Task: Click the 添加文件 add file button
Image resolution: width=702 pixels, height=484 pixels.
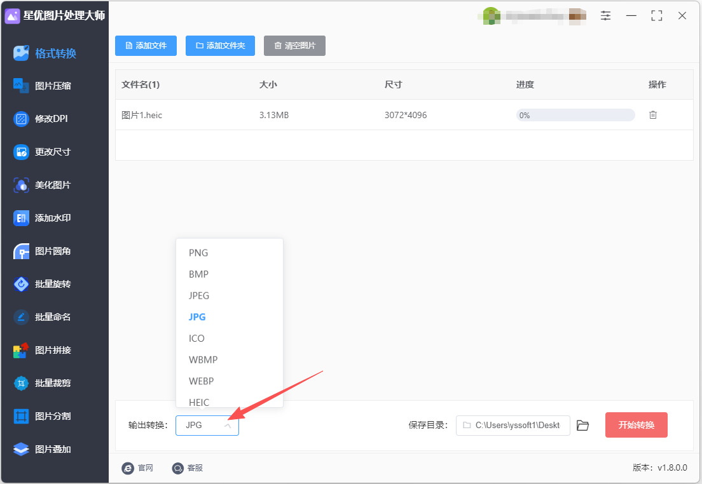Action: pyautogui.click(x=146, y=46)
